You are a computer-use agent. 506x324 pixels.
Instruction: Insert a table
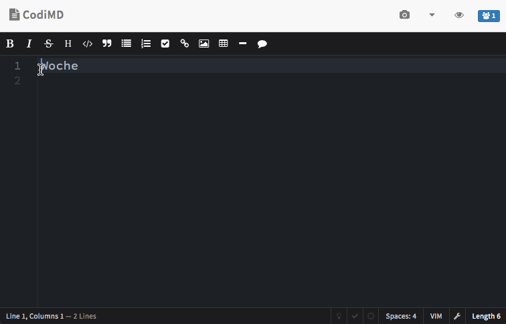pos(224,44)
